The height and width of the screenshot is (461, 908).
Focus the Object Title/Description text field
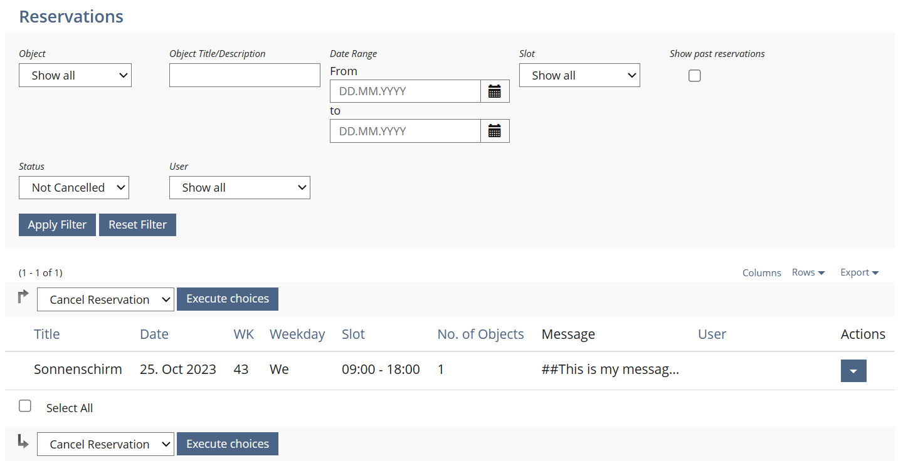(245, 75)
